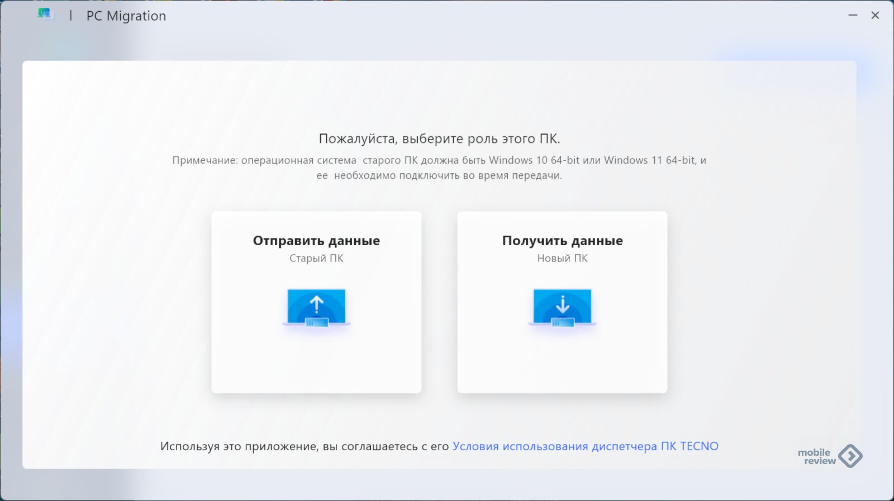Click the "PC Migration" title text
The height and width of the screenshot is (501, 894).
[x=126, y=16]
